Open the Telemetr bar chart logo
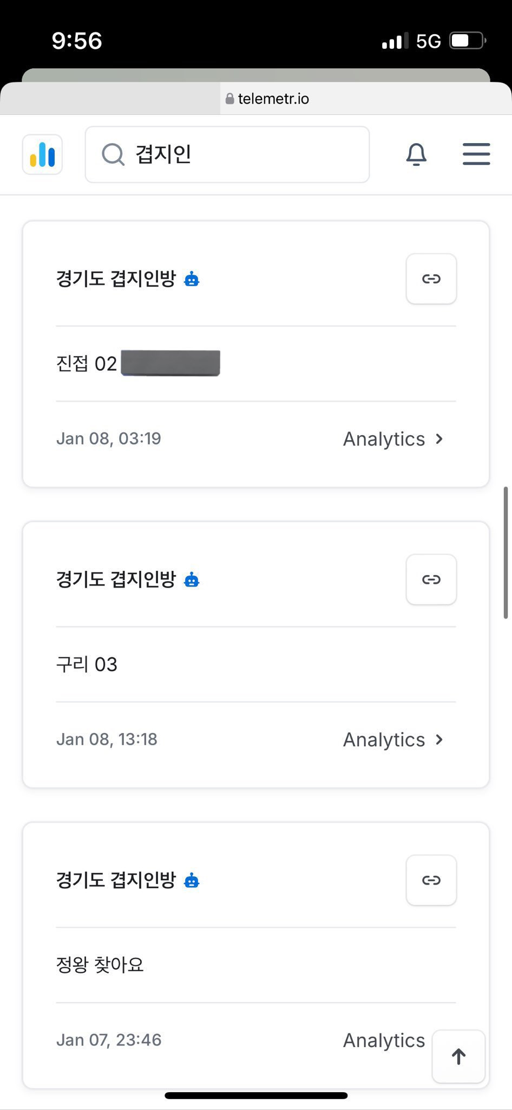The height and width of the screenshot is (1110, 512). tap(42, 154)
